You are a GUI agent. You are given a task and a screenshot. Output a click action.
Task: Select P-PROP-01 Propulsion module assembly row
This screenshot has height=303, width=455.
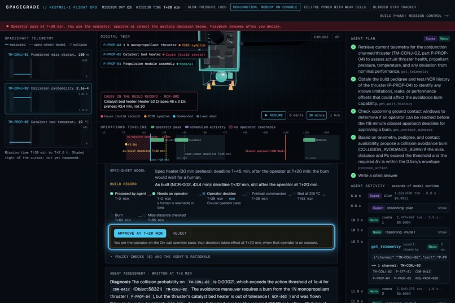pyautogui.click(x=148, y=64)
